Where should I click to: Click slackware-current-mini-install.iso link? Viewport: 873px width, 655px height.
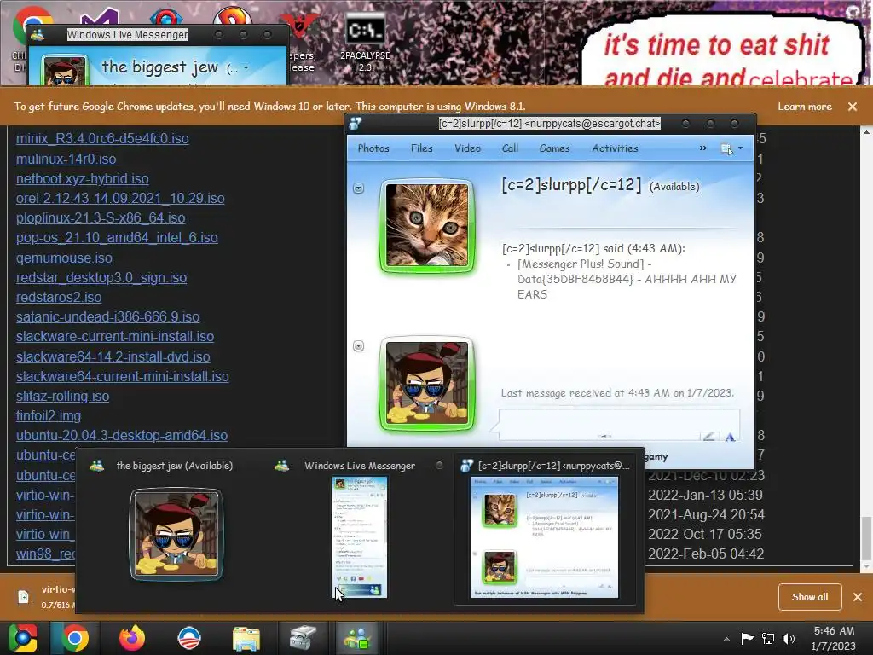pyautogui.click(x=115, y=336)
